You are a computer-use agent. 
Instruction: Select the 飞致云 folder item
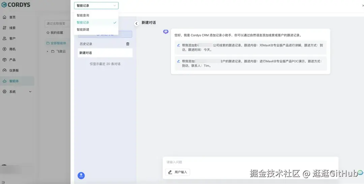[x=59, y=52]
